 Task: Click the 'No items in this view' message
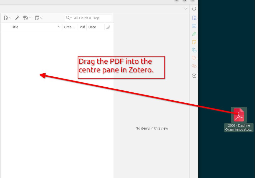tap(152, 128)
